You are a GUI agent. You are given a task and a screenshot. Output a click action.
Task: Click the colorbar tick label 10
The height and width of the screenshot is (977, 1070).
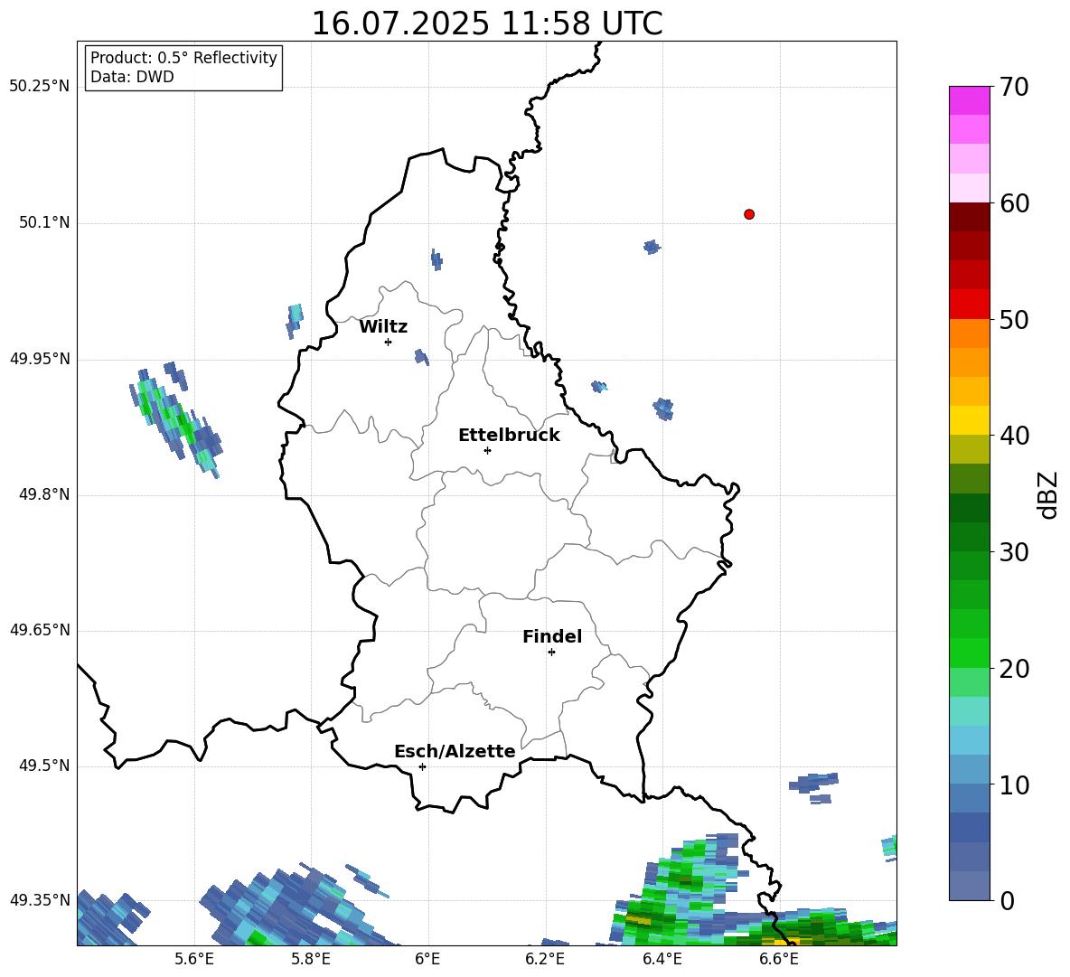[1014, 785]
